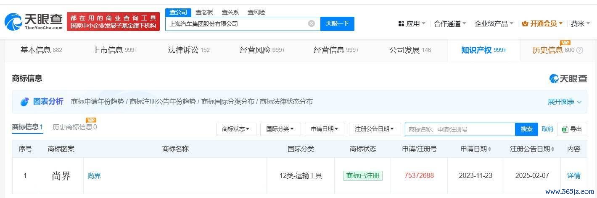Click the 天眼一下 search button
The width and height of the screenshot is (597, 198).
337,23
